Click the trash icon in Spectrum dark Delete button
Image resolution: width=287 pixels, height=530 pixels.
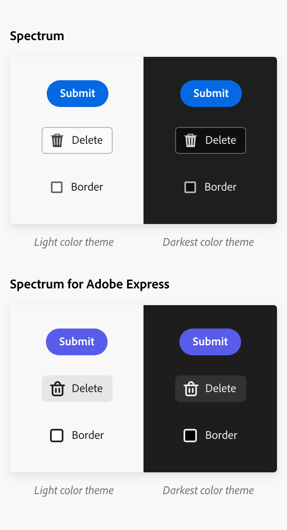click(190, 140)
